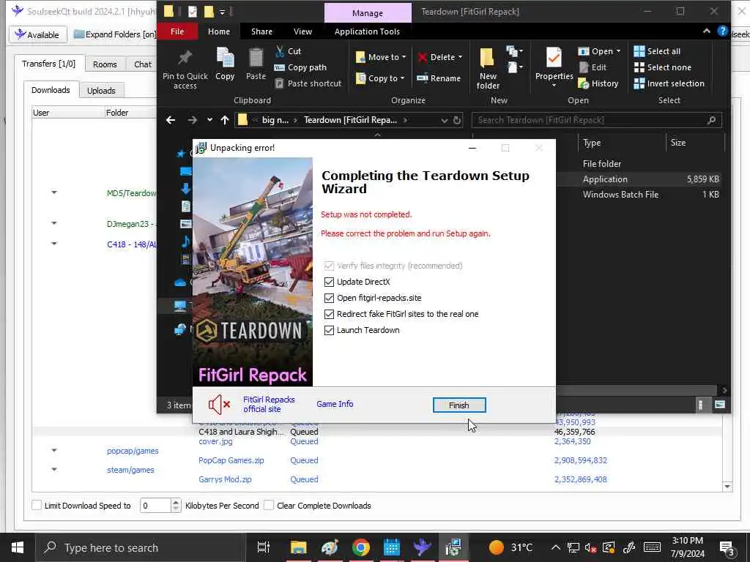Click Garrys Mod.zip queued download
This screenshot has width=750, height=562.
click(x=225, y=479)
